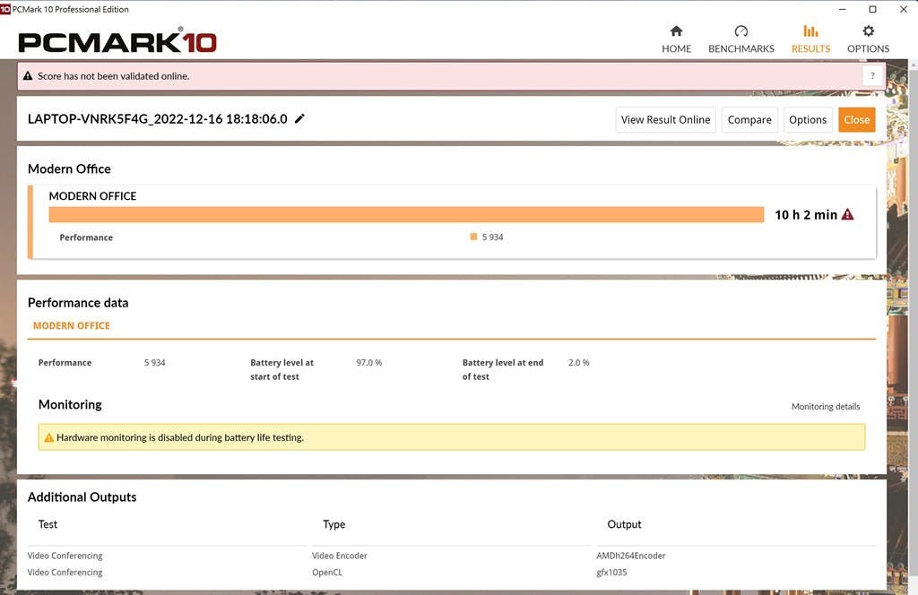Click the gfx1035 output cell
The width and height of the screenshot is (918, 595).
point(611,573)
